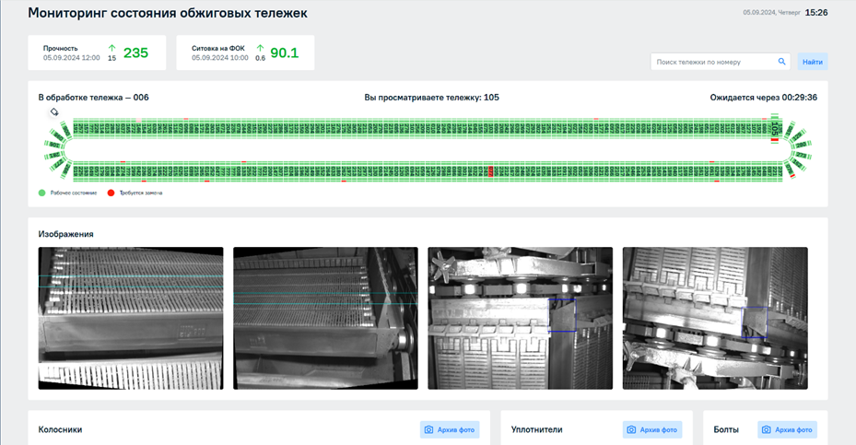This screenshot has height=445, width=856.
Task: Click the red Требуется замена legend dot
Action: 111,193
